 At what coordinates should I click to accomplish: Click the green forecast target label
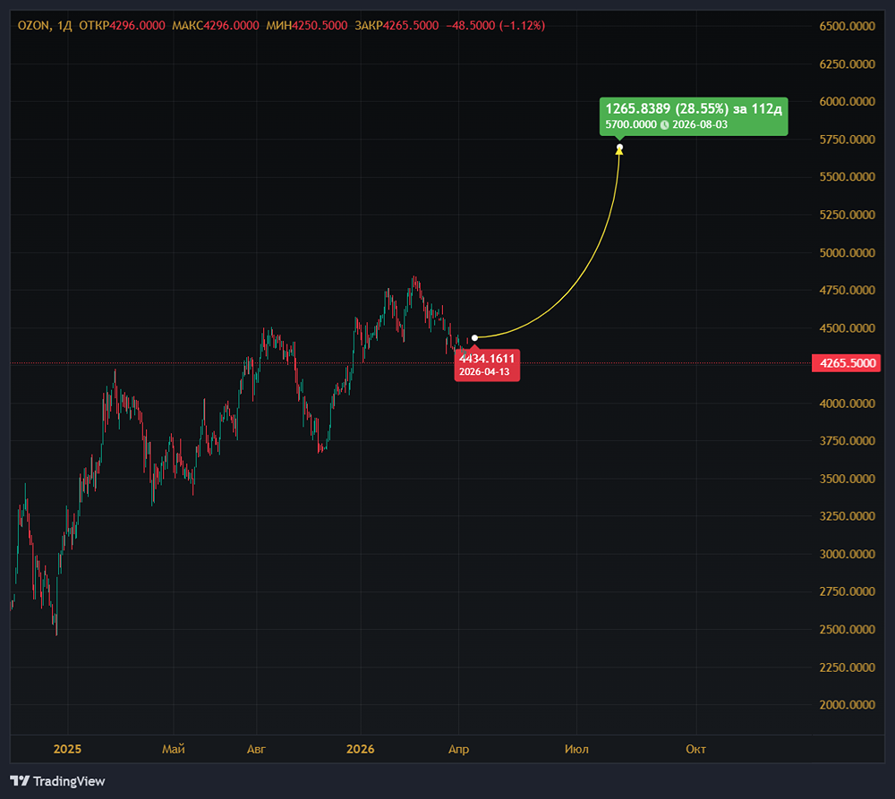(694, 116)
